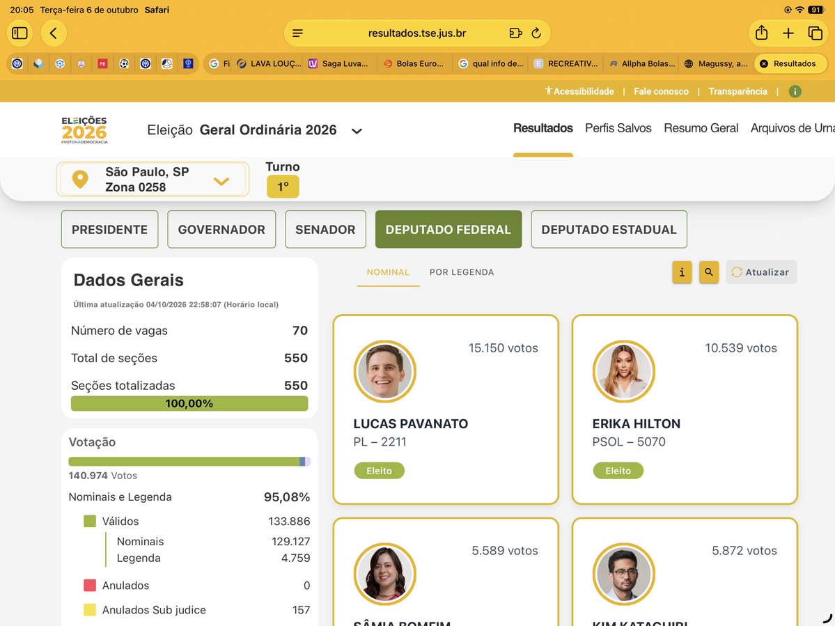The height and width of the screenshot is (626, 835).
Task: Open the extensions icon in address bar
Action: [515, 33]
